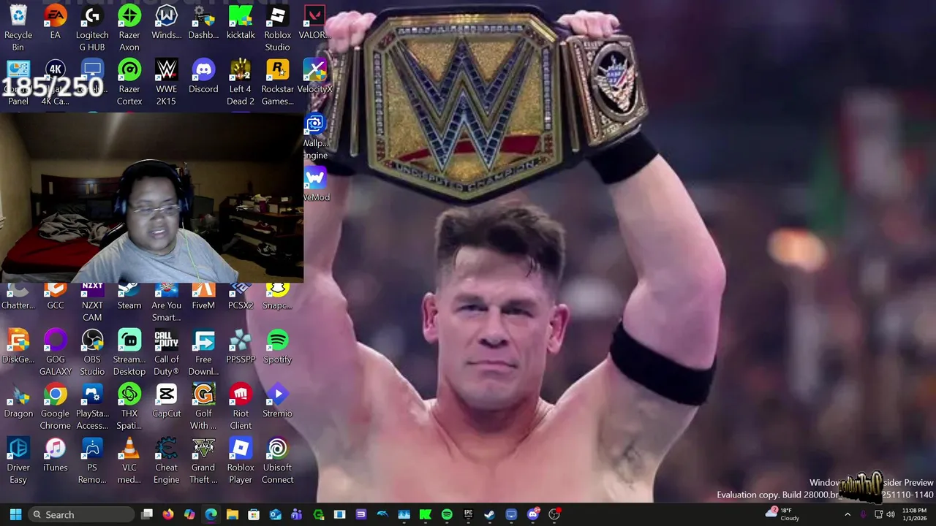The width and height of the screenshot is (936, 526).
Task: Open CapCut from the desktop
Action: pyautogui.click(x=166, y=400)
